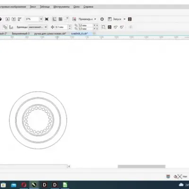The width and height of the screenshot is (189, 189).
Task: Click the upper duplicate distance 5,0 мм field
Action: coord(86,25)
